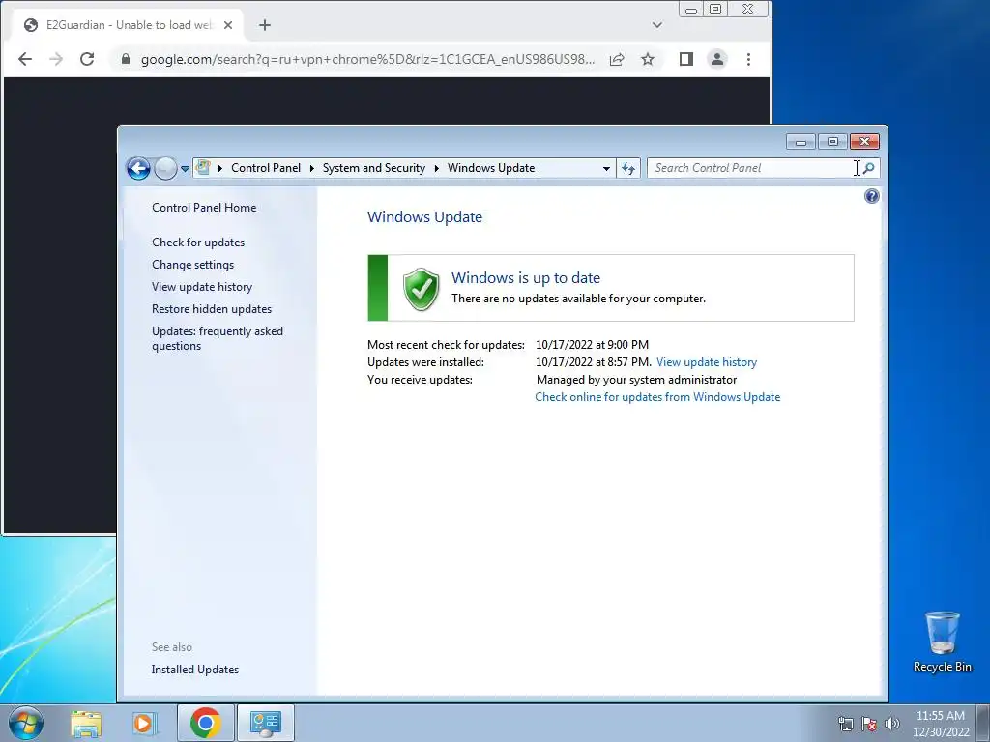Click the lock icon in Chrome address bar

pyautogui.click(x=126, y=59)
